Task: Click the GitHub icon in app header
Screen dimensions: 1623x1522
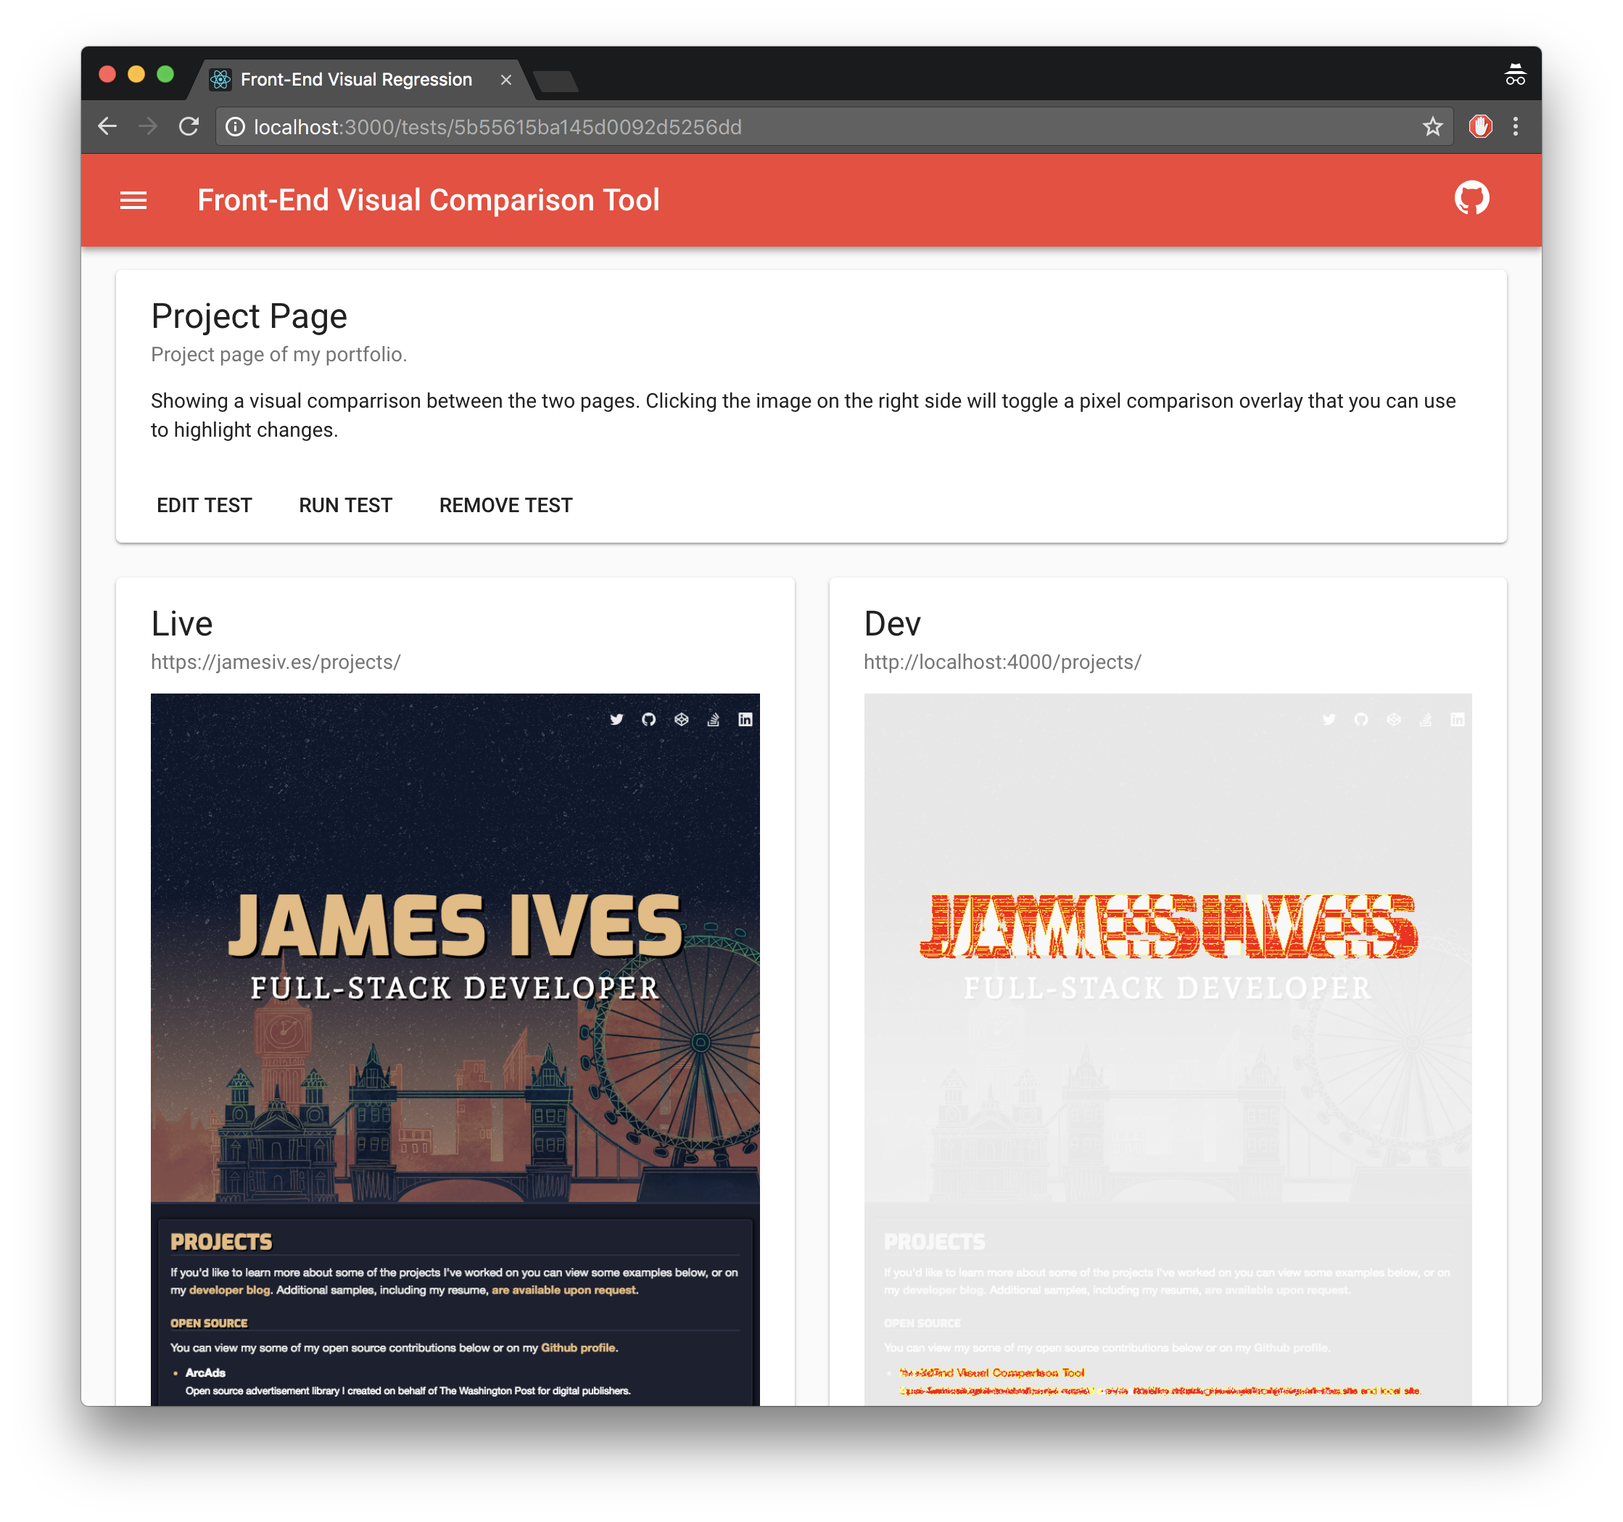Action: pyautogui.click(x=1471, y=199)
